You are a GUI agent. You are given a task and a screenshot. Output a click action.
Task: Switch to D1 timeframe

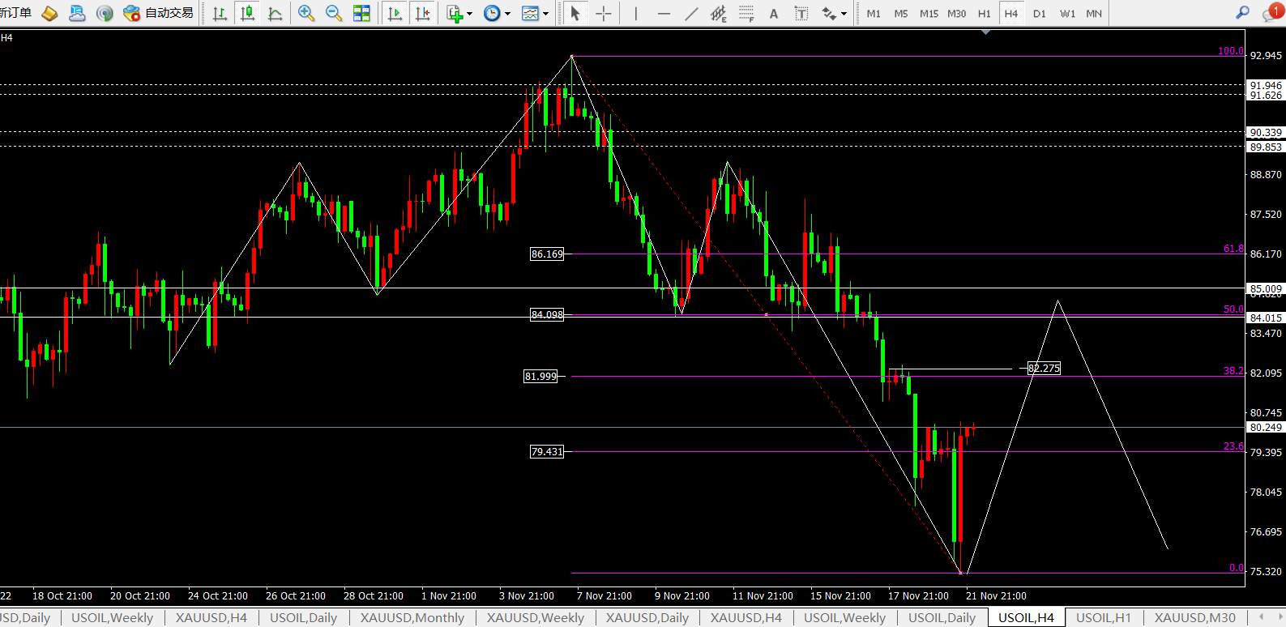(1040, 14)
